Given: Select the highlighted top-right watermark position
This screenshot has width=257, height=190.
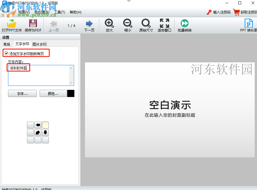Looking at the screenshot, I should [x=45, y=125].
